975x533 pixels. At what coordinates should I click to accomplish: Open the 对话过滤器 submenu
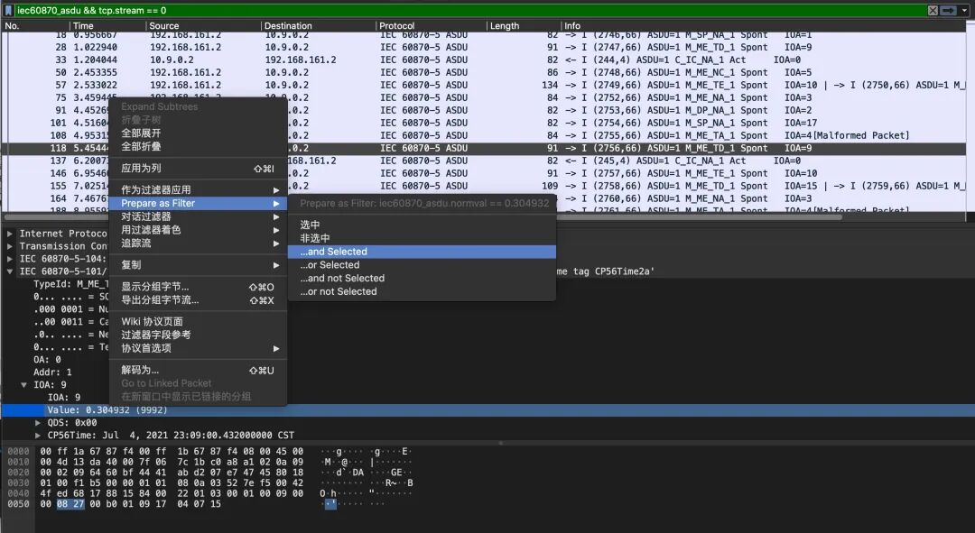coord(198,216)
